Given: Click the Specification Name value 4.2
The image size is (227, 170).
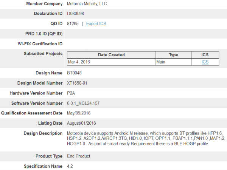Looking at the screenshot, I should pos(70,166).
